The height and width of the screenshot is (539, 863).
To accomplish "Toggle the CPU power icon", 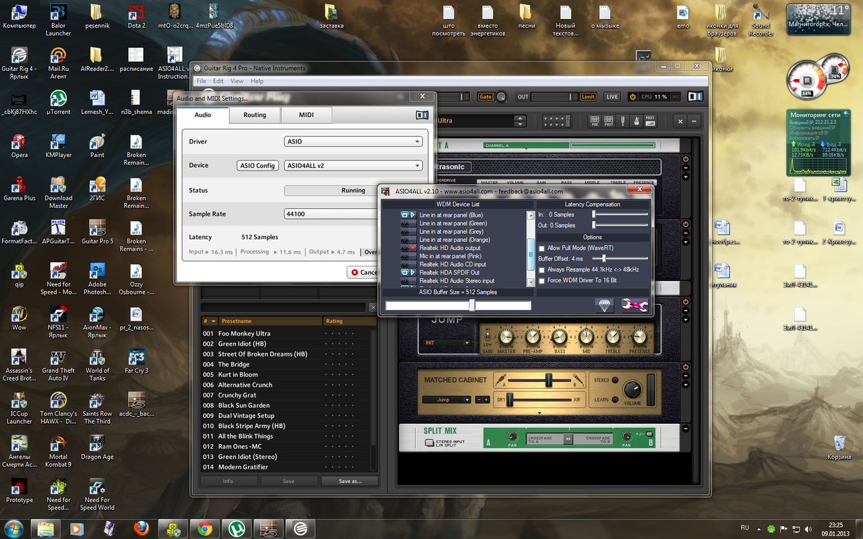I will 632,97.
